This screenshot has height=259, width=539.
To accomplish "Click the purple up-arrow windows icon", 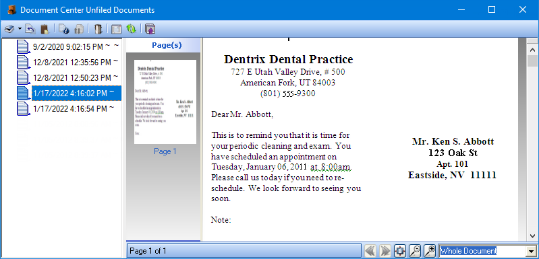I will pos(150,29).
